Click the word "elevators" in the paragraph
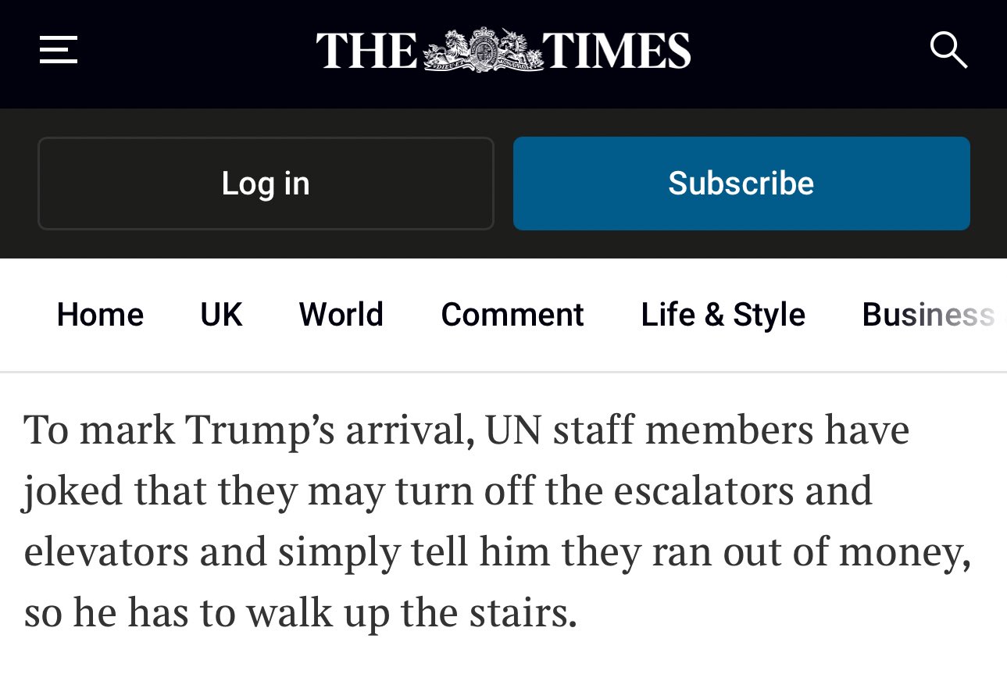1007x674 pixels. [106, 553]
